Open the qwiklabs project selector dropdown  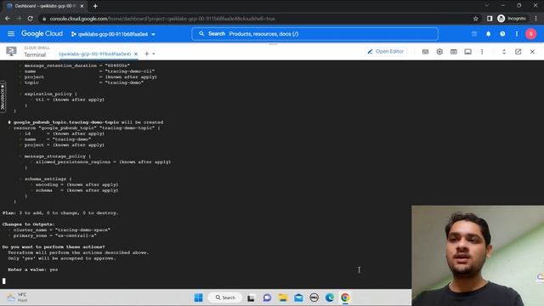tap(113, 34)
